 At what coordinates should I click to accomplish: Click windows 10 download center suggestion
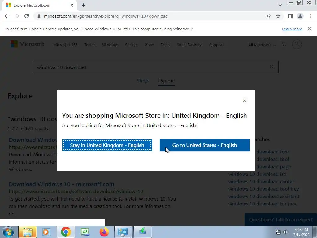click(x=261, y=182)
